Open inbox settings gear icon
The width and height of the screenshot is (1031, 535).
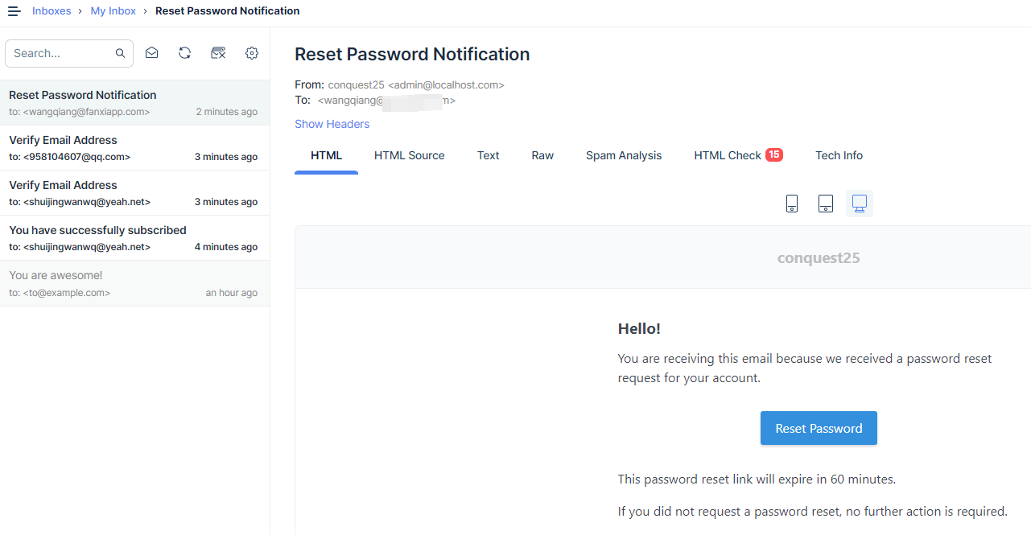click(252, 53)
